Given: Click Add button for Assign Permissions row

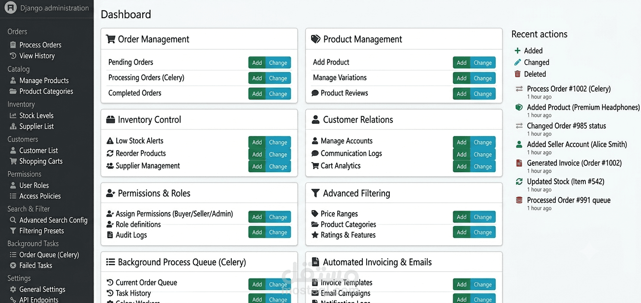Looking at the screenshot, I should [x=257, y=217].
